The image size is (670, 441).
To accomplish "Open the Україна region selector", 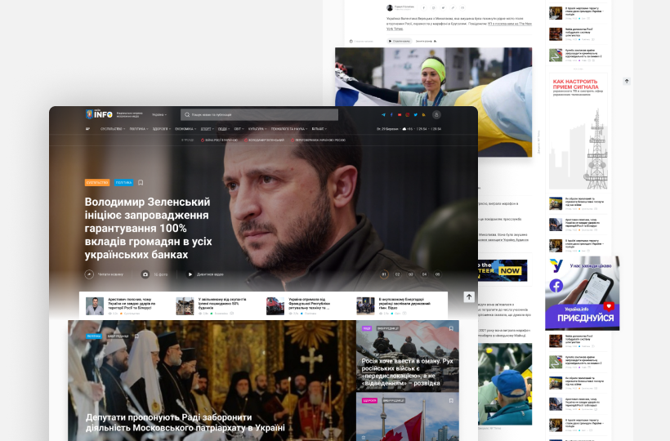I will tap(158, 115).
